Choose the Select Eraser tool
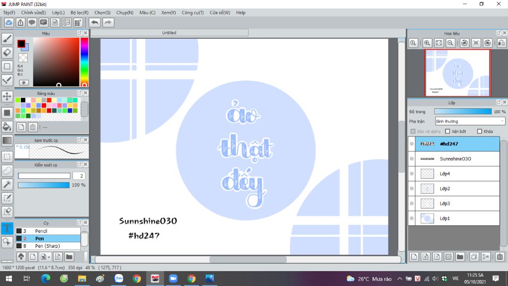Image resolution: width=508 pixels, height=286 pixels. click(7, 212)
